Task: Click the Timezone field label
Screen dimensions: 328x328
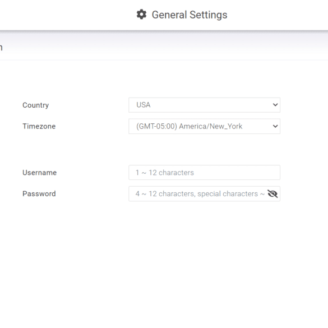Action: click(39, 126)
